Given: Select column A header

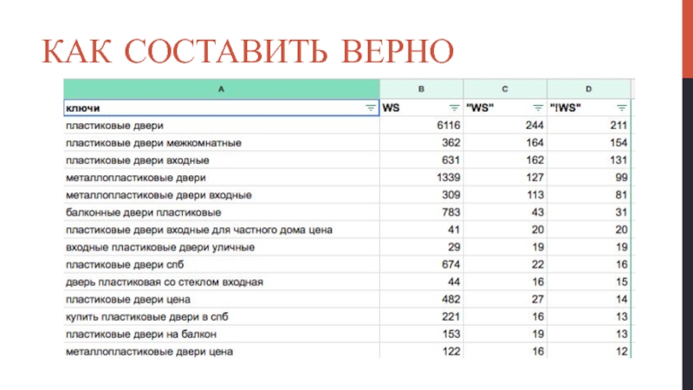Looking at the screenshot, I should 222,89.
